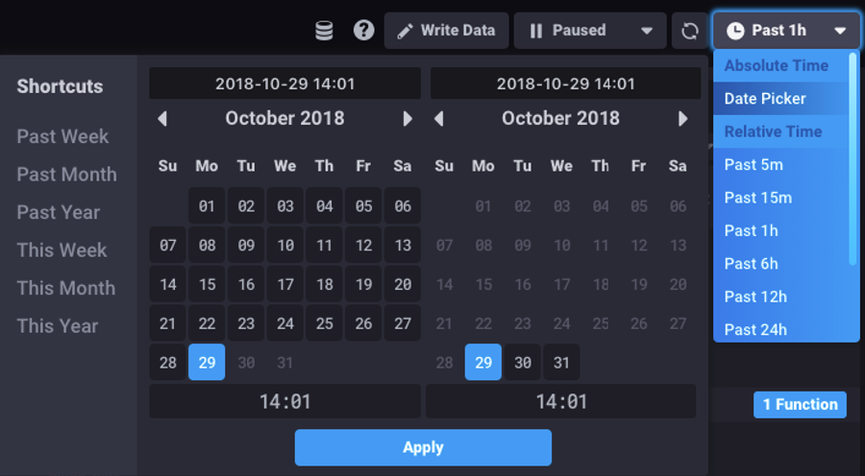Click the database stack icon
The image size is (865, 476).
click(324, 31)
